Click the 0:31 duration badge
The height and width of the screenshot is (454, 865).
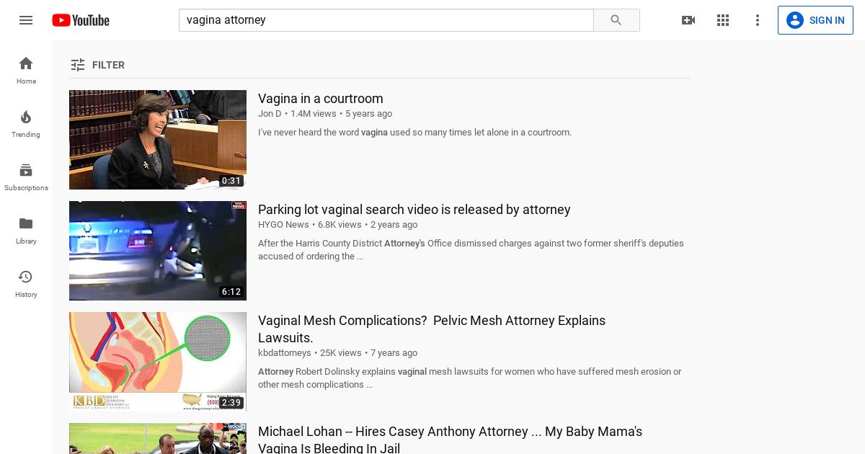[x=231, y=181]
